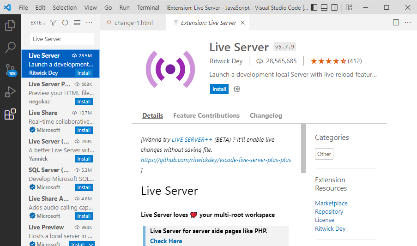Install the Live Share Audio extension

84,216
